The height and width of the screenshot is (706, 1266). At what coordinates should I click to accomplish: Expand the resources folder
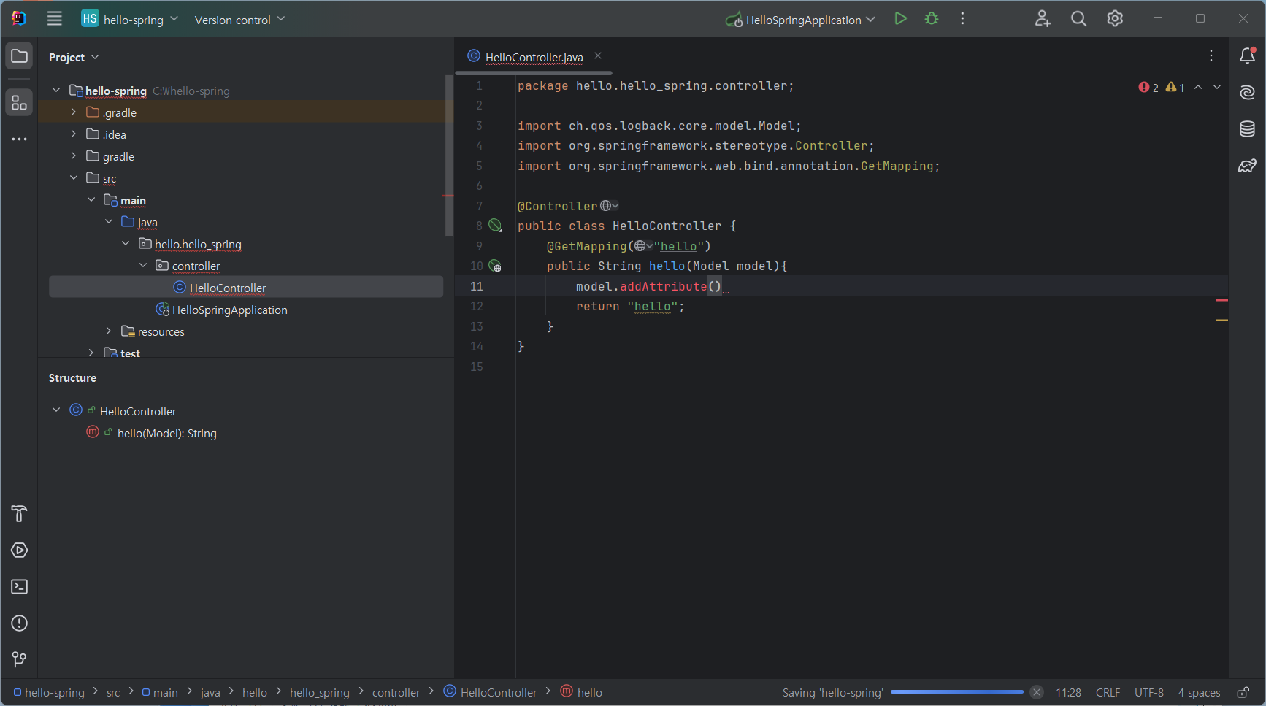pos(108,331)
